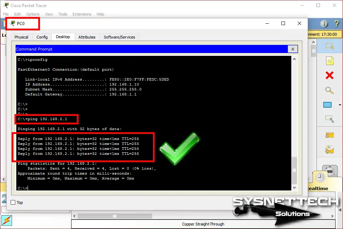Click the Subnet Mask 255.255.255.0 value

coord(125,89)
